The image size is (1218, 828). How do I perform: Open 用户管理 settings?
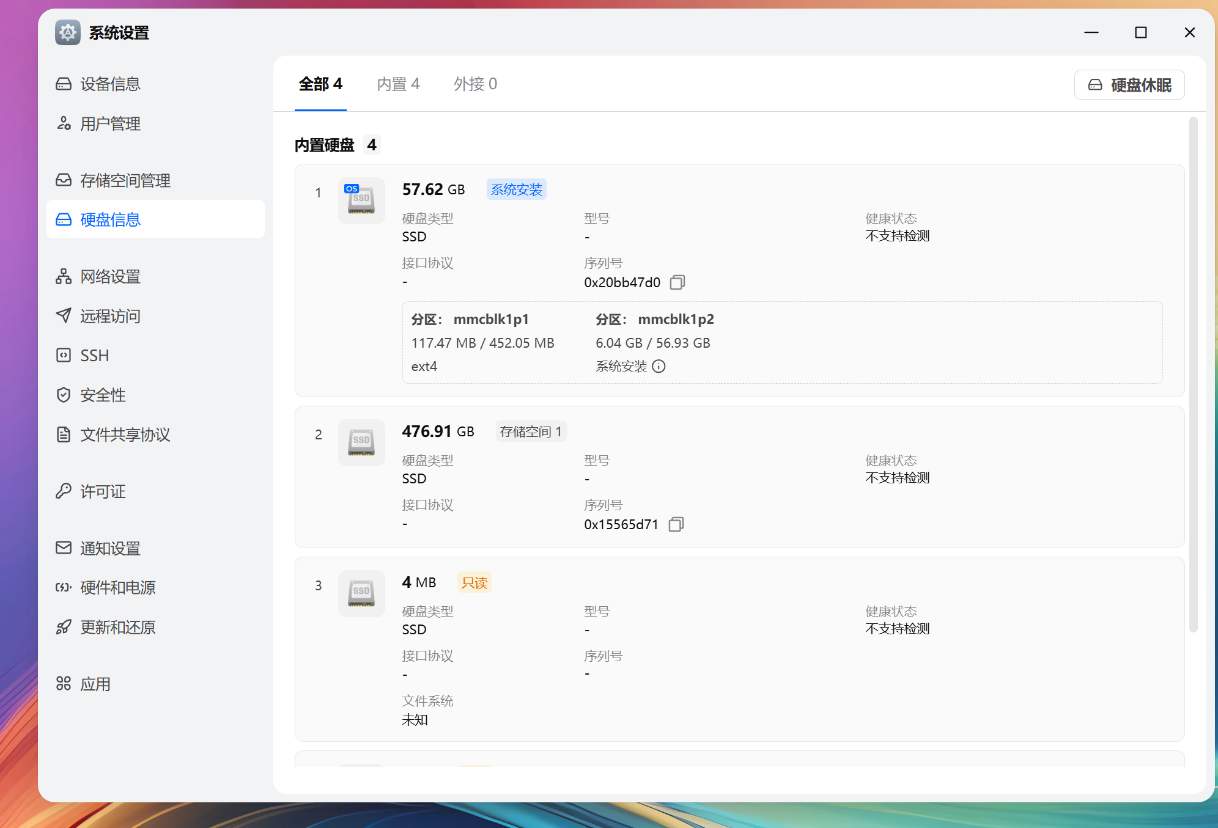pyautogui.click(x=110, y=123)
